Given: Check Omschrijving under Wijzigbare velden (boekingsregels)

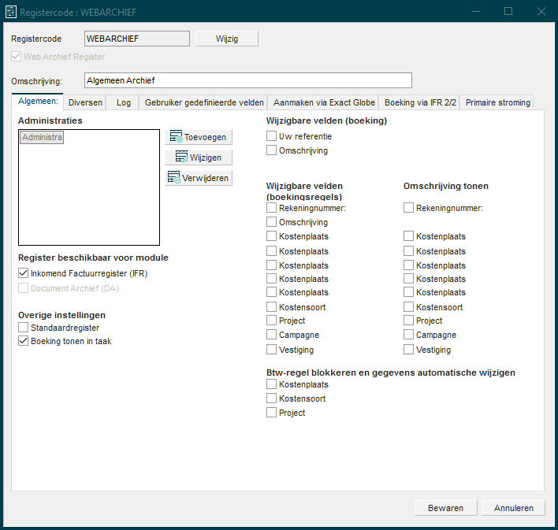Looking at the screenshot, I should pyautogui.click(x=272, y=222).
